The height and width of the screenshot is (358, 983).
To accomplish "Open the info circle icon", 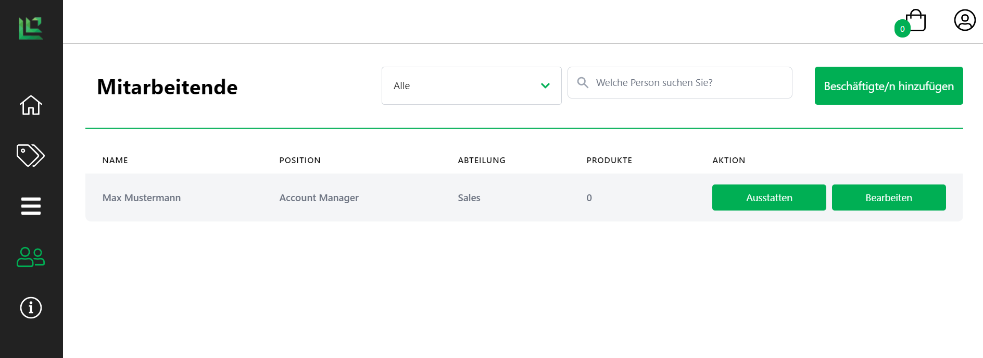I will pyautogui.click(x=31, y=307).
